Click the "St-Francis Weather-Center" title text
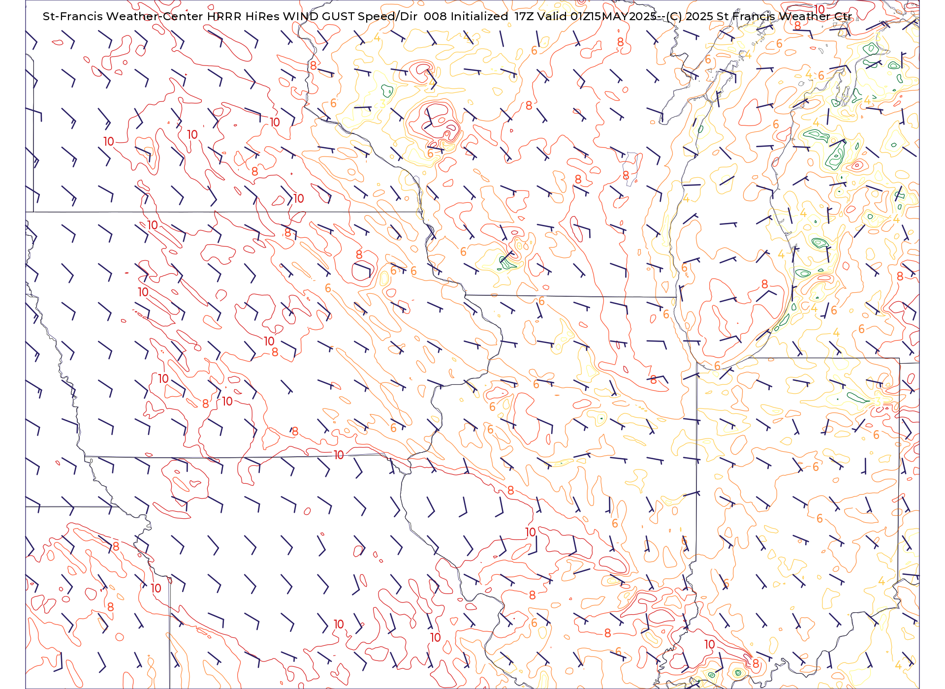 click(x=123, y=16)
